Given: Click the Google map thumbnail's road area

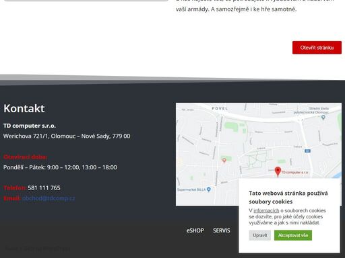Looking at the screenshot, I should click(x=259, y=154).
